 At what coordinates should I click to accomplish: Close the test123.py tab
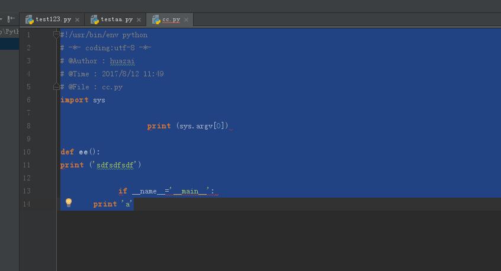78,20
